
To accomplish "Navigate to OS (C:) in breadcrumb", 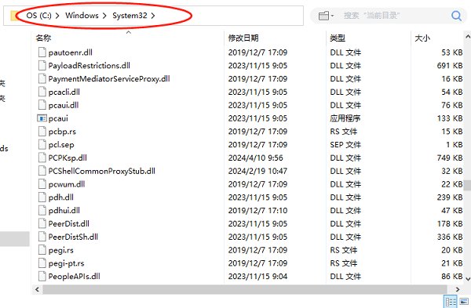I will pos(38,16).
